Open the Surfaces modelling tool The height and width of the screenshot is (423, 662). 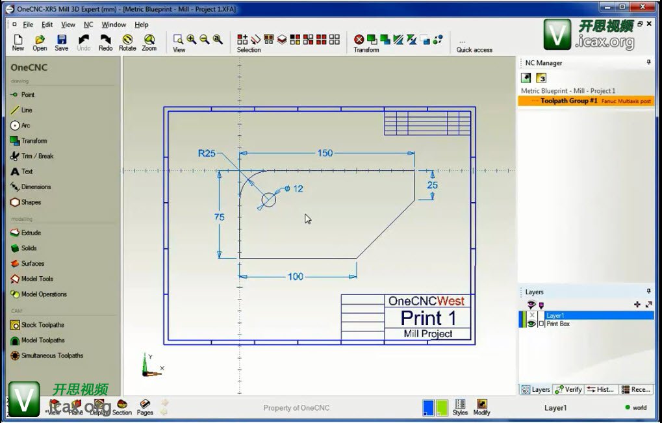[27, 263]
